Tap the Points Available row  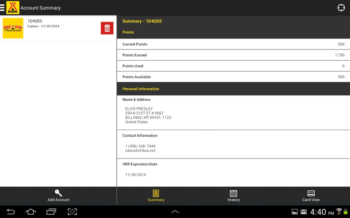point(233,77)
